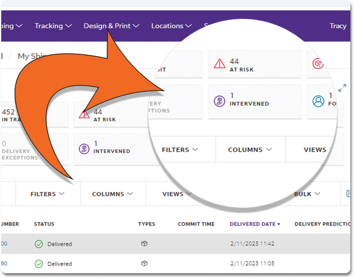
Task: Open the tracking number link ending in 00
Action: [x=4, y=244]
